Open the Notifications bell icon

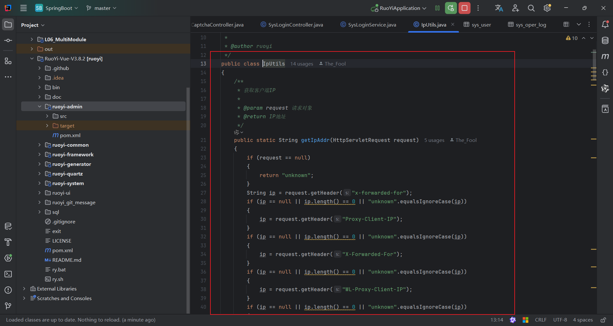(x=605, y=25)
